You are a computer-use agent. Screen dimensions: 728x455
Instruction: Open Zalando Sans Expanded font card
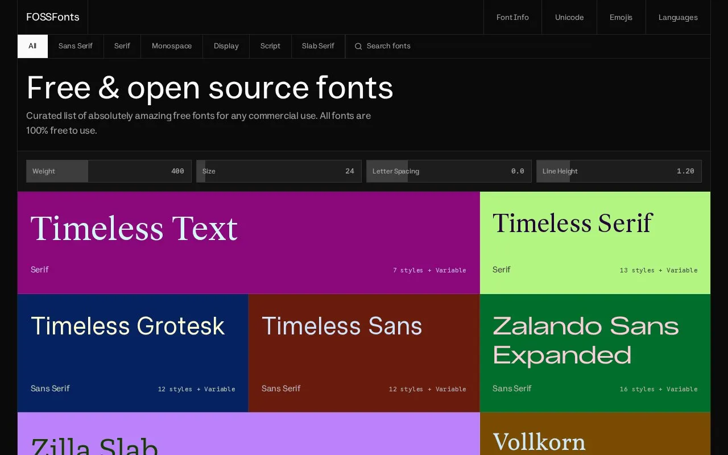pos(595,353)
